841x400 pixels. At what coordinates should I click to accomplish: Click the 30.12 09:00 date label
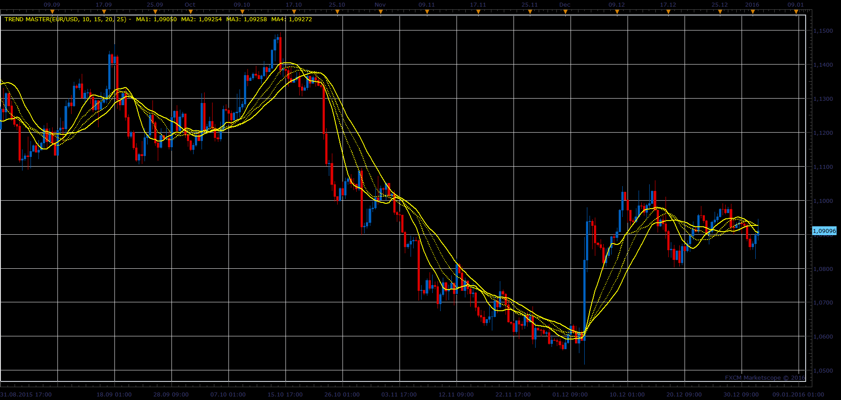741,395
